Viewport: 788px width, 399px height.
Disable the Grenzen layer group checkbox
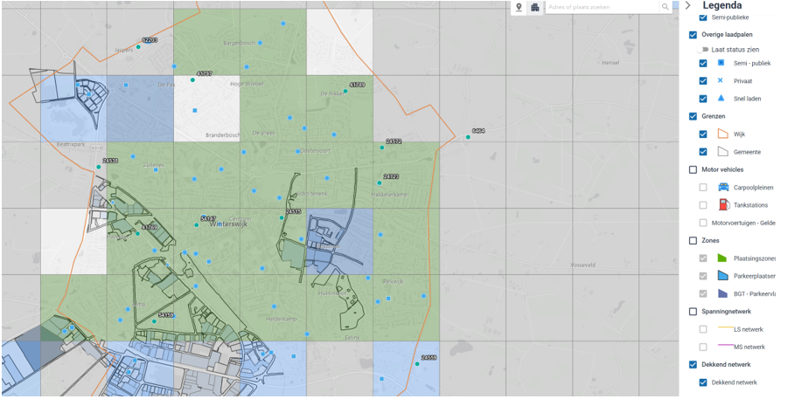pyautogui.click(x=694, y=116)
